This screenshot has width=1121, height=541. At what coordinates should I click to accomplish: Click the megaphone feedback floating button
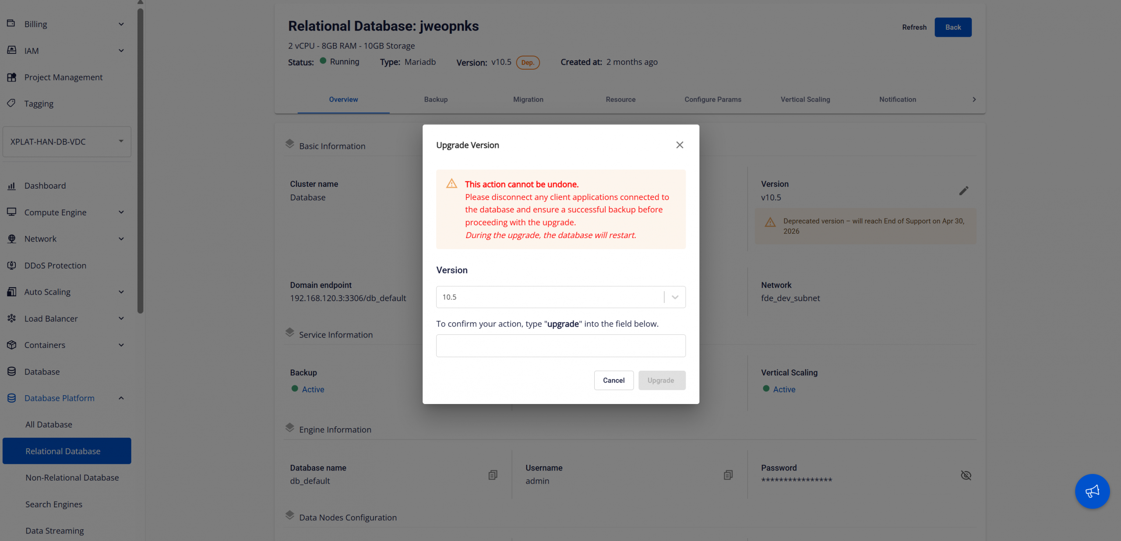point(1092,491)
